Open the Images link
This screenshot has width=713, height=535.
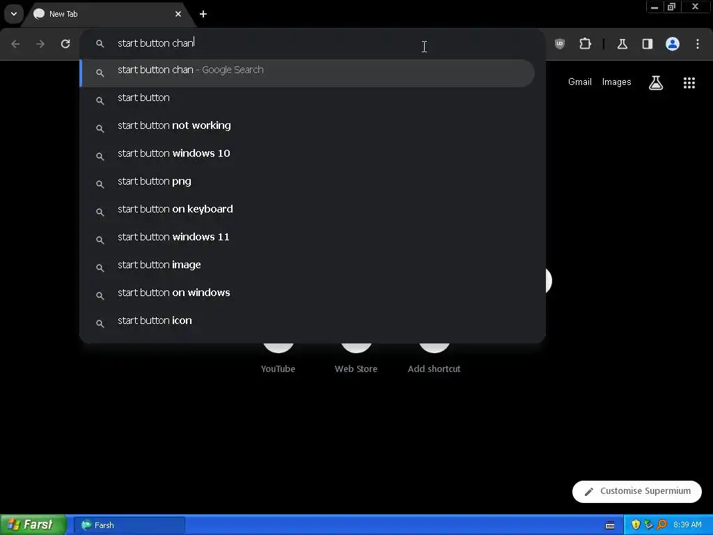617,82
